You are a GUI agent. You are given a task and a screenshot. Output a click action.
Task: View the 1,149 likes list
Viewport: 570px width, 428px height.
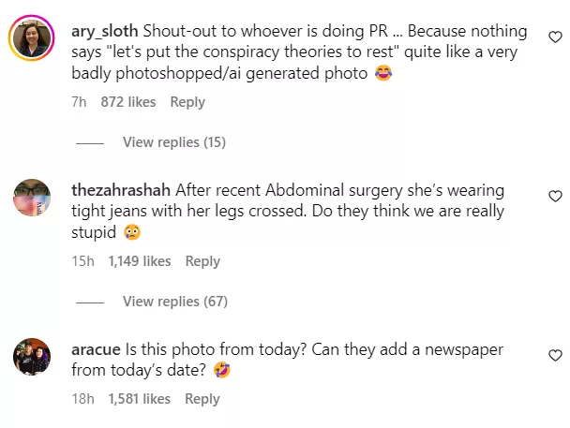(140, 261)
